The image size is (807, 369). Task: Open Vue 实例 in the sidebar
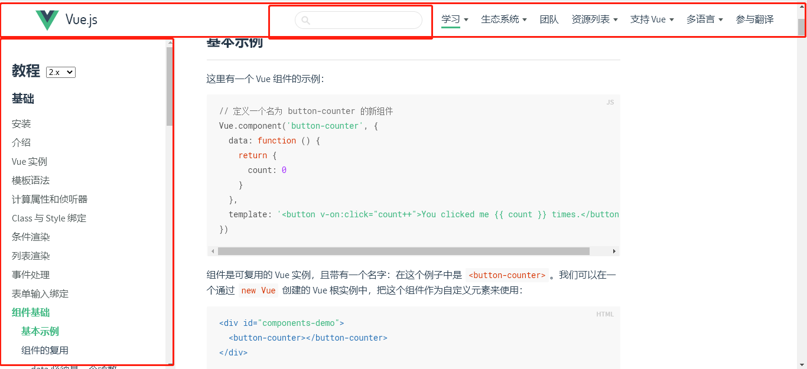click(30, 162)
